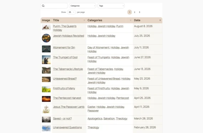
Task: Click the Feast of Unleavened Bread category
Action: [x=104, y=79]
